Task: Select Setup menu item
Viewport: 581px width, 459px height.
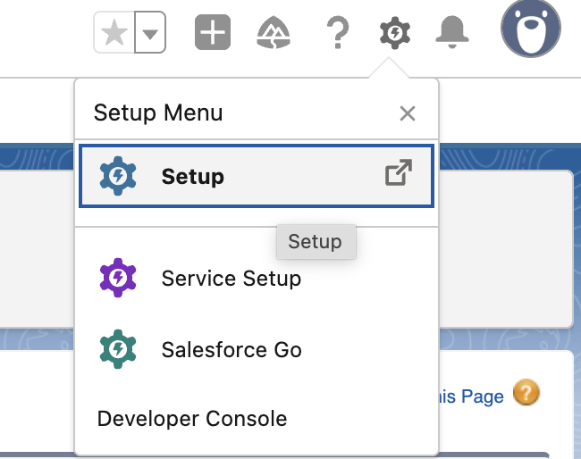Action: [x=257, y=176]
